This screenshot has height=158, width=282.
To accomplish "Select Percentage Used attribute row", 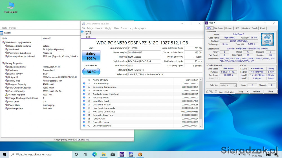I will [141, 98].
